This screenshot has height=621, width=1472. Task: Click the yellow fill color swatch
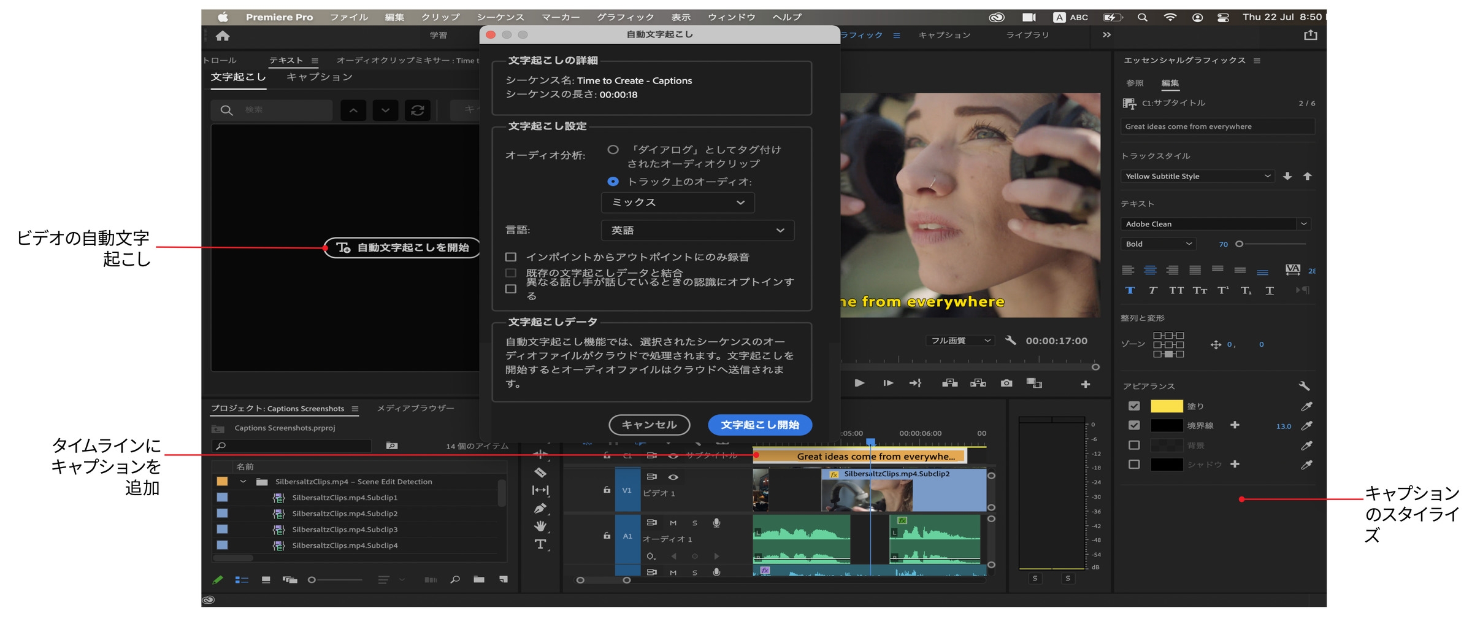tap(1167, 406)
